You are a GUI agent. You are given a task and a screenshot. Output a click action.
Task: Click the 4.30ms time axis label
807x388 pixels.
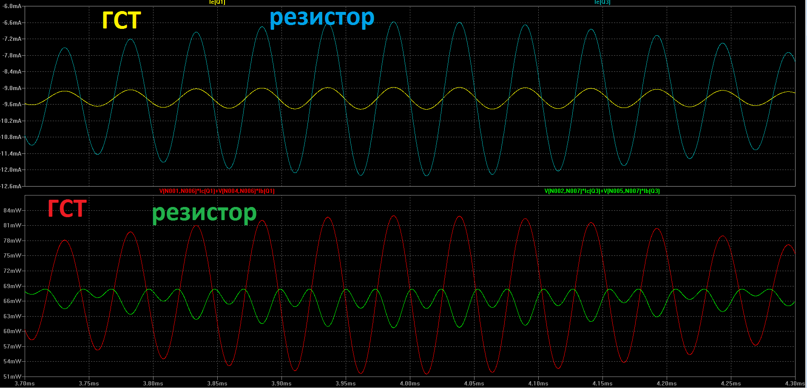[x=795, y=383]
